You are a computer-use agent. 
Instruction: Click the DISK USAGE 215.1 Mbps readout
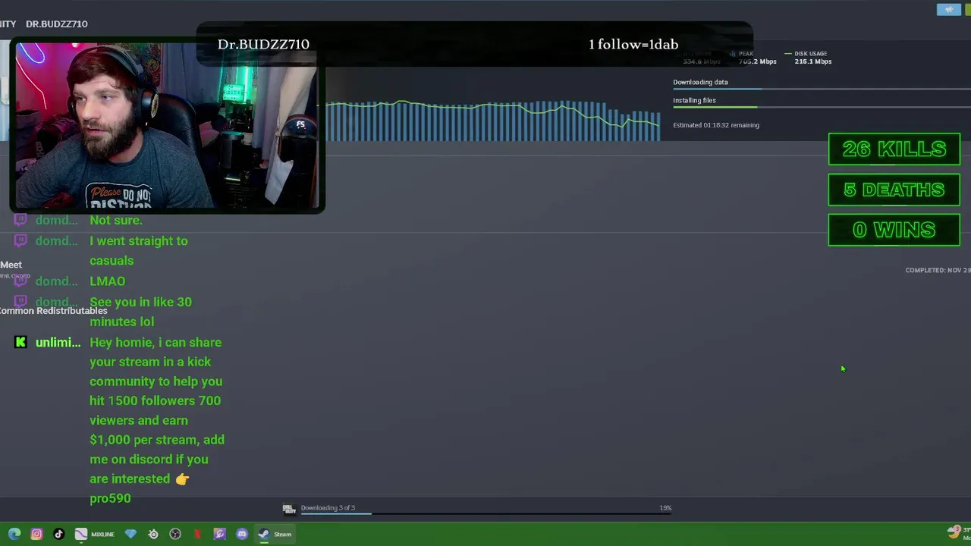point(810,58)
